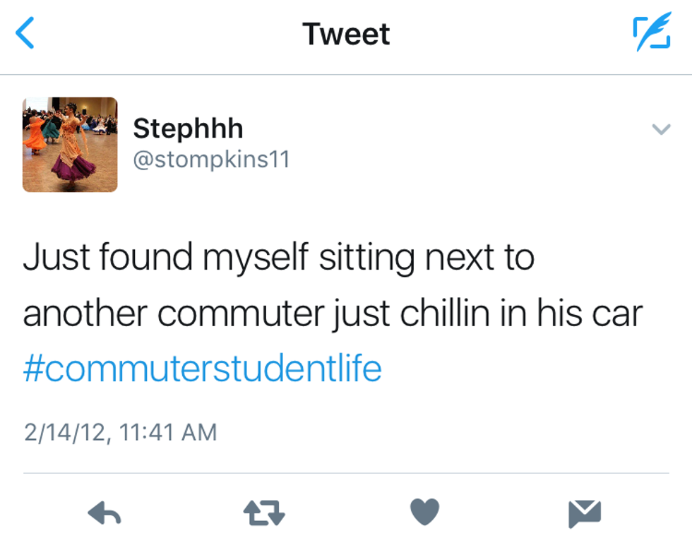Open the @stompkins11 handle
Screen dimensions: 692x550
(211, 159)
